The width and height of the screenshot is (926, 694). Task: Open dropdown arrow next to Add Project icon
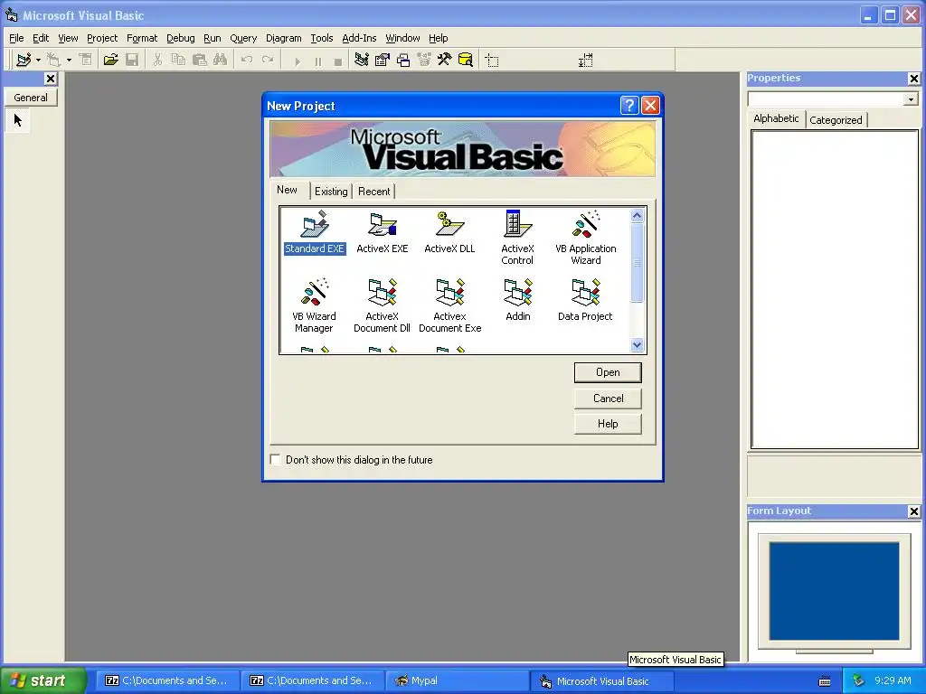38,60
